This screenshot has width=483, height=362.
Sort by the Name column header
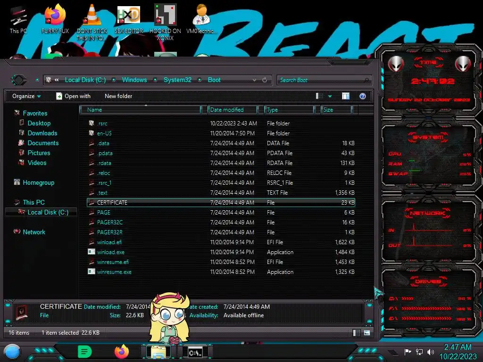[140, 110]
